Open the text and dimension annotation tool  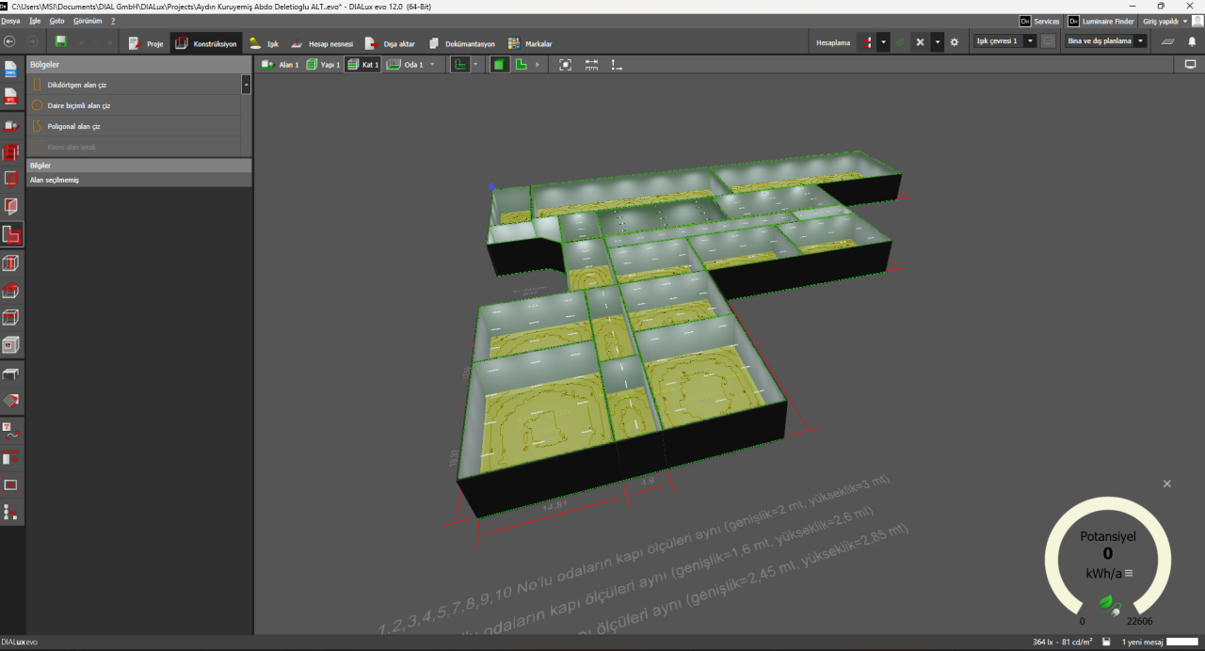coord(11,432)
